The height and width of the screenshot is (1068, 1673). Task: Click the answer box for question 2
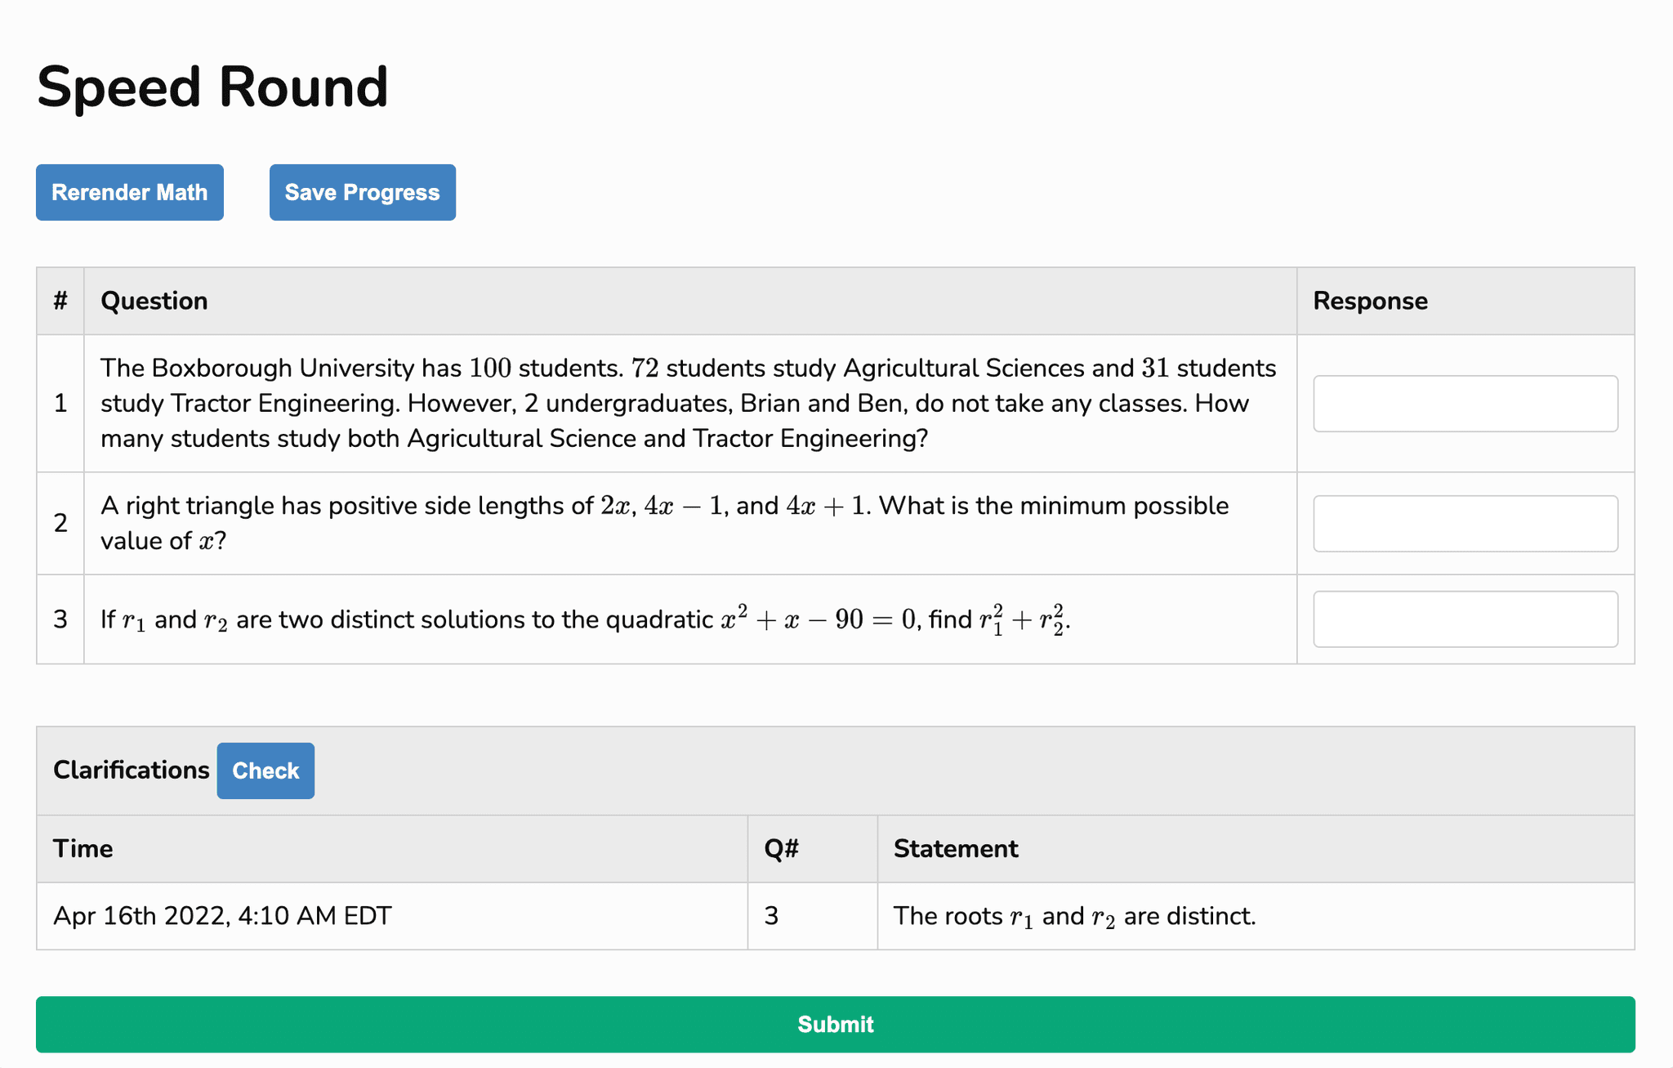[1465, 523]
